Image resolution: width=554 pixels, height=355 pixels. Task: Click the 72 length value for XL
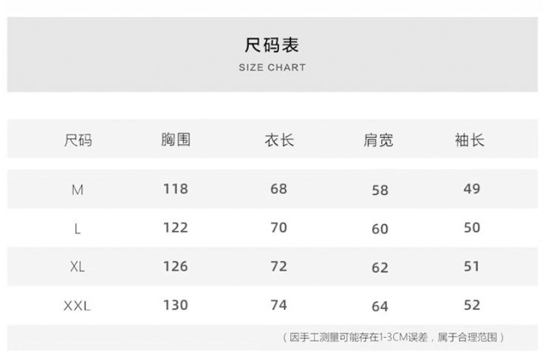[278, 266]
